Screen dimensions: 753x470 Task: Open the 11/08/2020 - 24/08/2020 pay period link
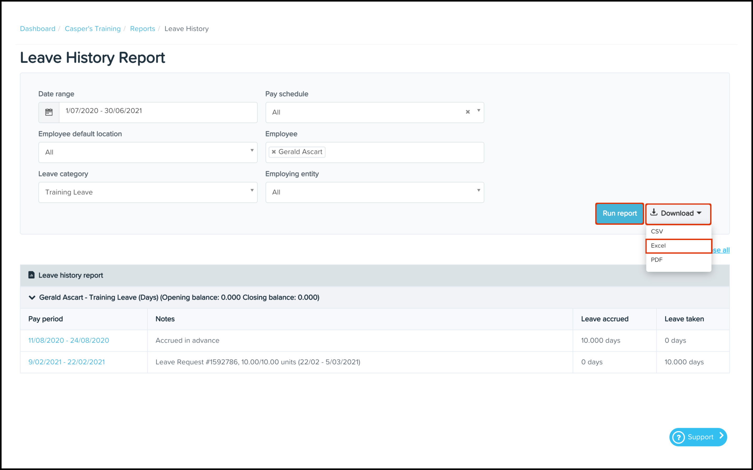[x=68, y=340]
